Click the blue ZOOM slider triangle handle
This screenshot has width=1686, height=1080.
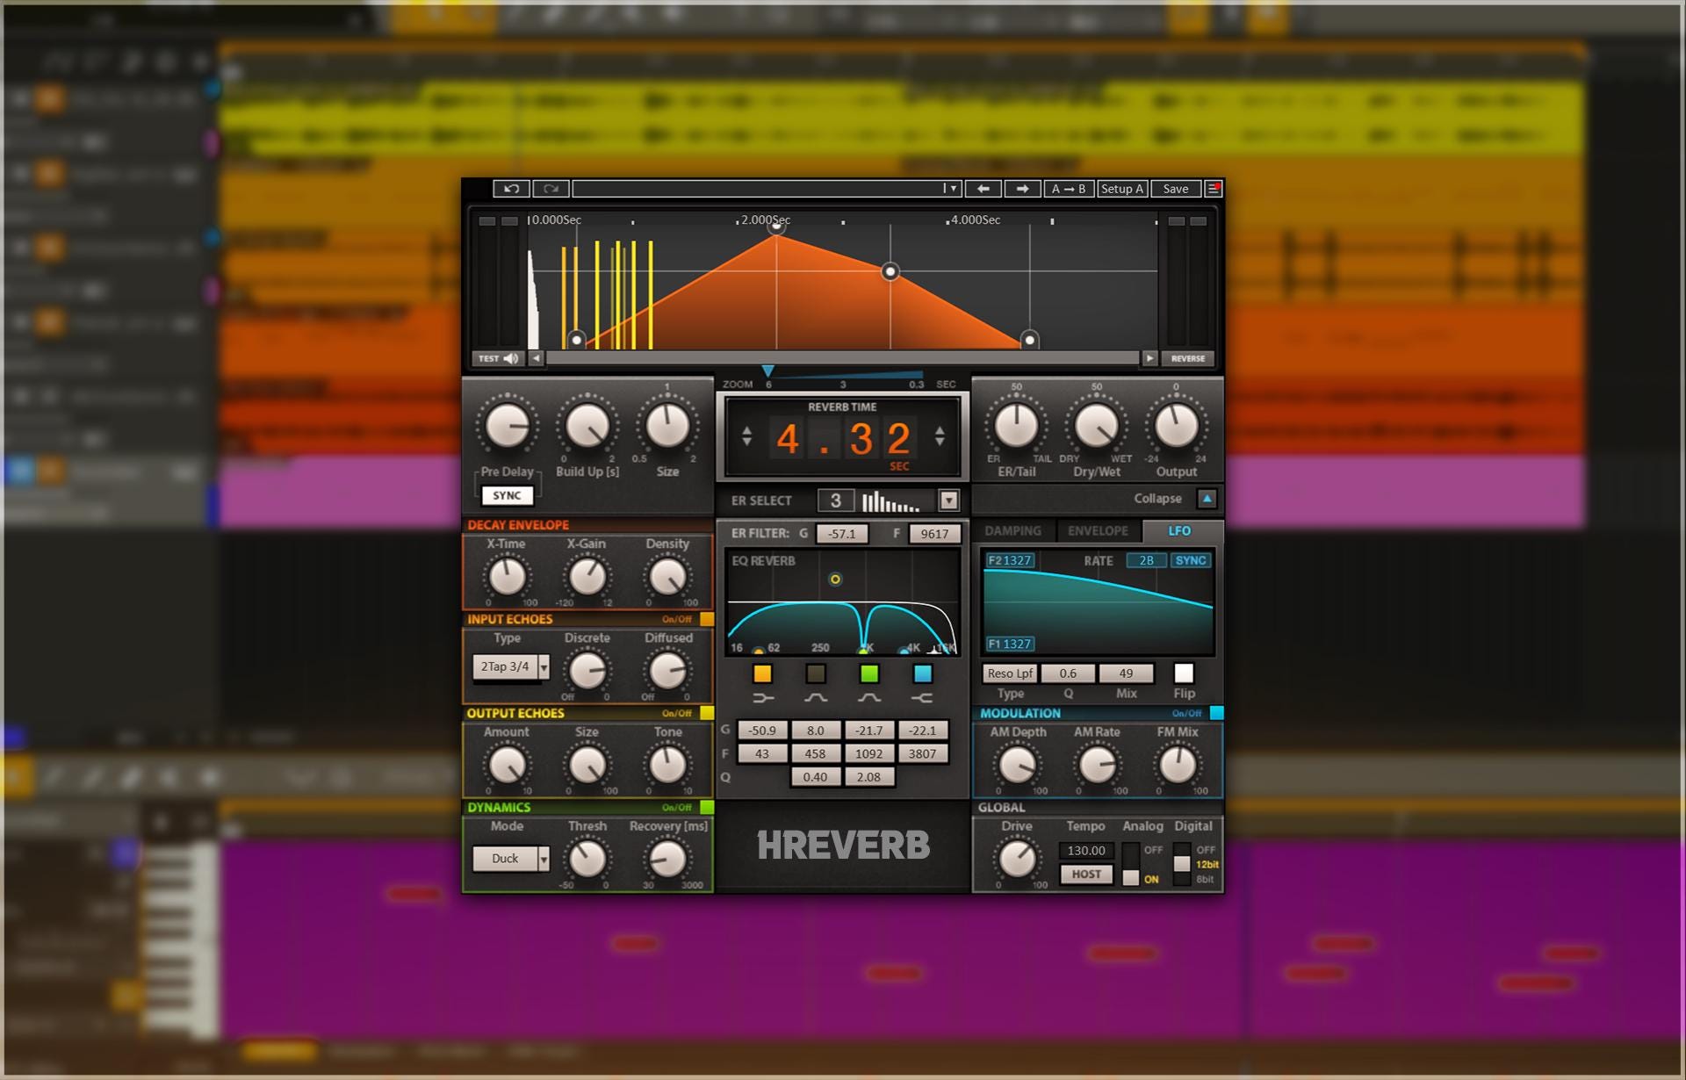[767, 371]
